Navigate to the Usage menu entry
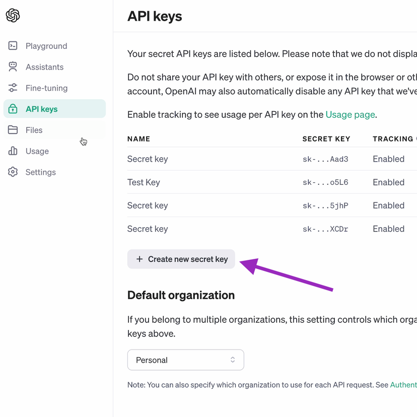This screenshot has width=417, height=417. point(37,151)
